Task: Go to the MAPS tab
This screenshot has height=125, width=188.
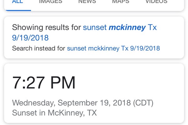Action: 121,2
